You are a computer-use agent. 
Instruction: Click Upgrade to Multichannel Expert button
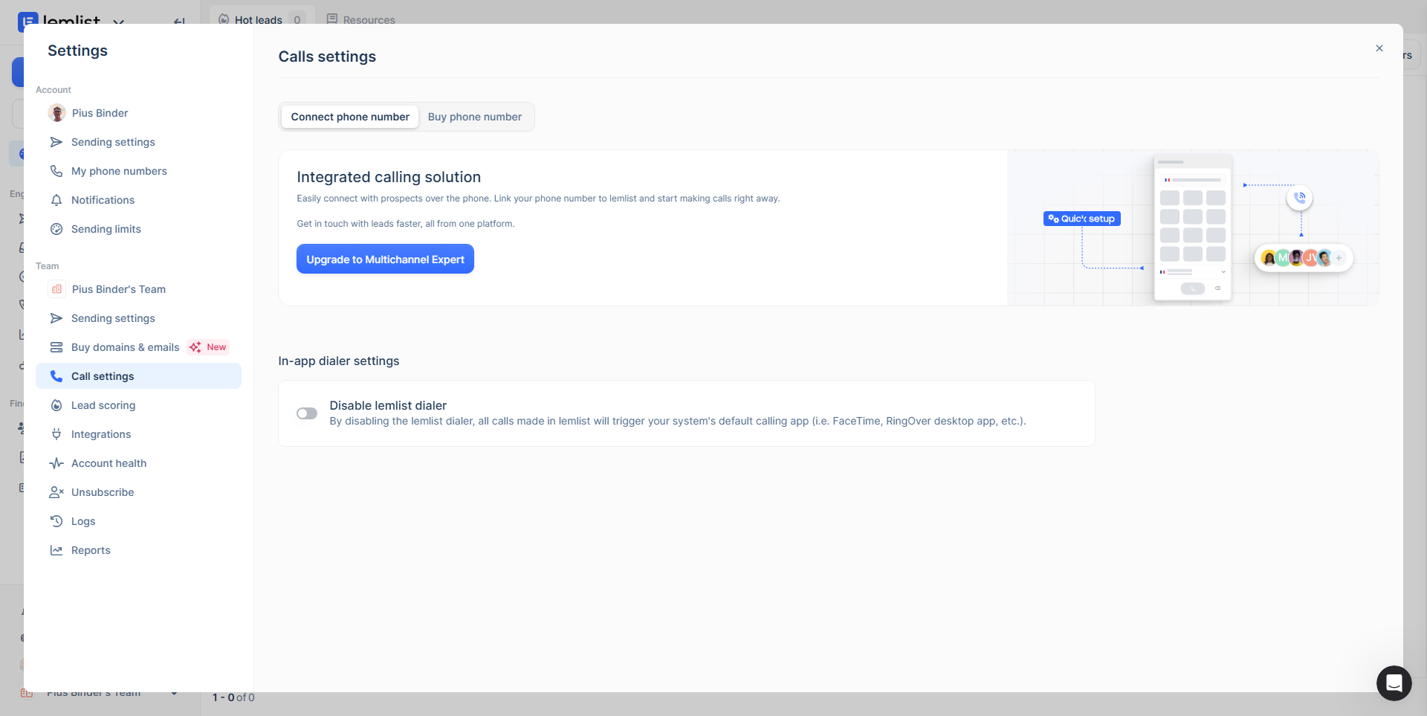pos(385,259)
